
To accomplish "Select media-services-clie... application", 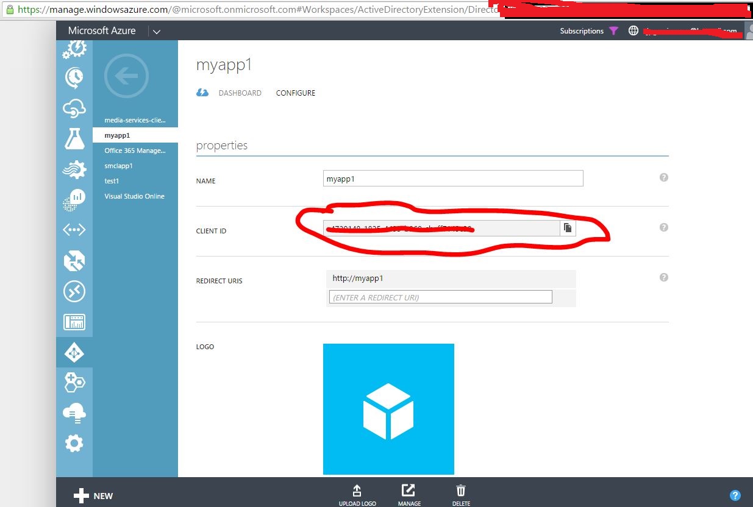I will click(x=135, y=120).
